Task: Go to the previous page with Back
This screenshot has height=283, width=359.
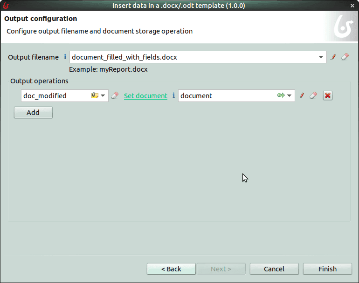Action: (x=171, y=269)
